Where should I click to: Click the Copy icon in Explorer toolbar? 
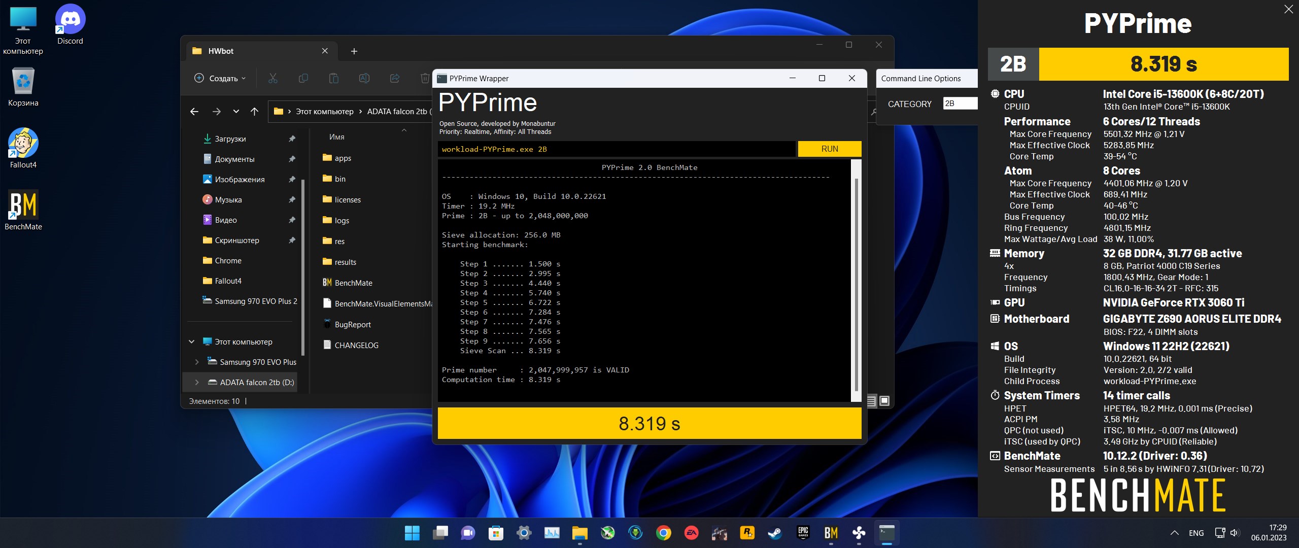[x=303, y=78]
